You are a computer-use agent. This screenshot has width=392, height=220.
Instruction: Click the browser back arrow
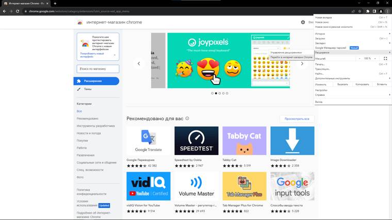pos(4,11)
